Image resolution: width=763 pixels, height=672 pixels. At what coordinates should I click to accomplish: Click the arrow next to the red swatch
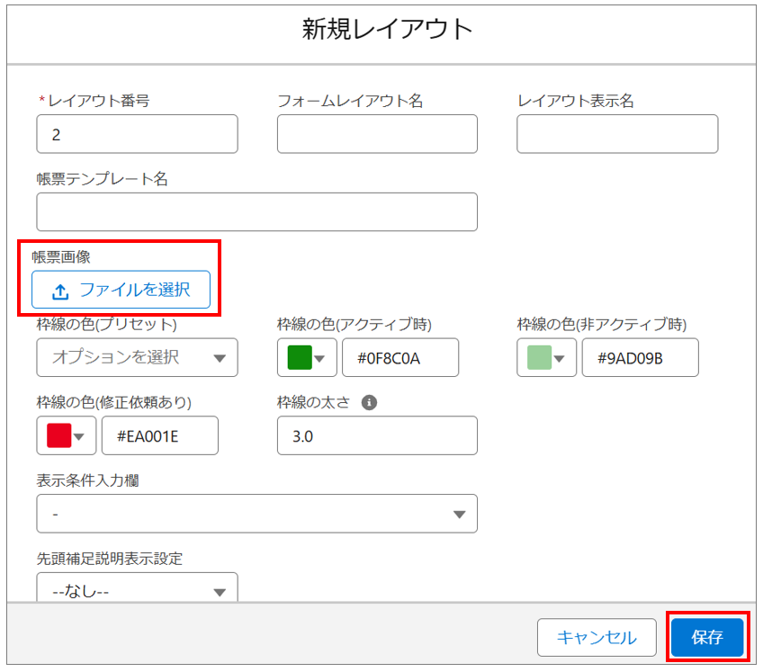pyautogui.click(x=82, y=436)
